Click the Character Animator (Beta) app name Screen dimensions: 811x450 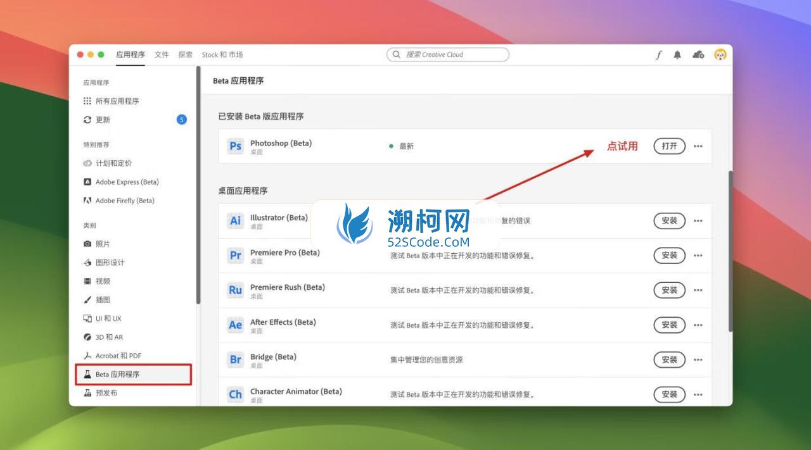point(296,391)
